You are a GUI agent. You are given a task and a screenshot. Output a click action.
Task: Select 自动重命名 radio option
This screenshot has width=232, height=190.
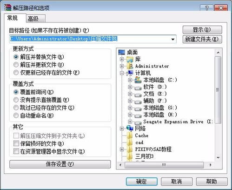[16, 115]
